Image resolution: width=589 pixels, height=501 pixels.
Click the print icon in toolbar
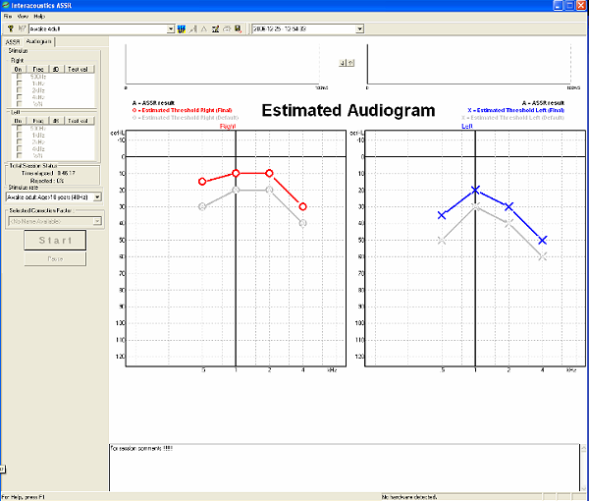coord(226,28)
